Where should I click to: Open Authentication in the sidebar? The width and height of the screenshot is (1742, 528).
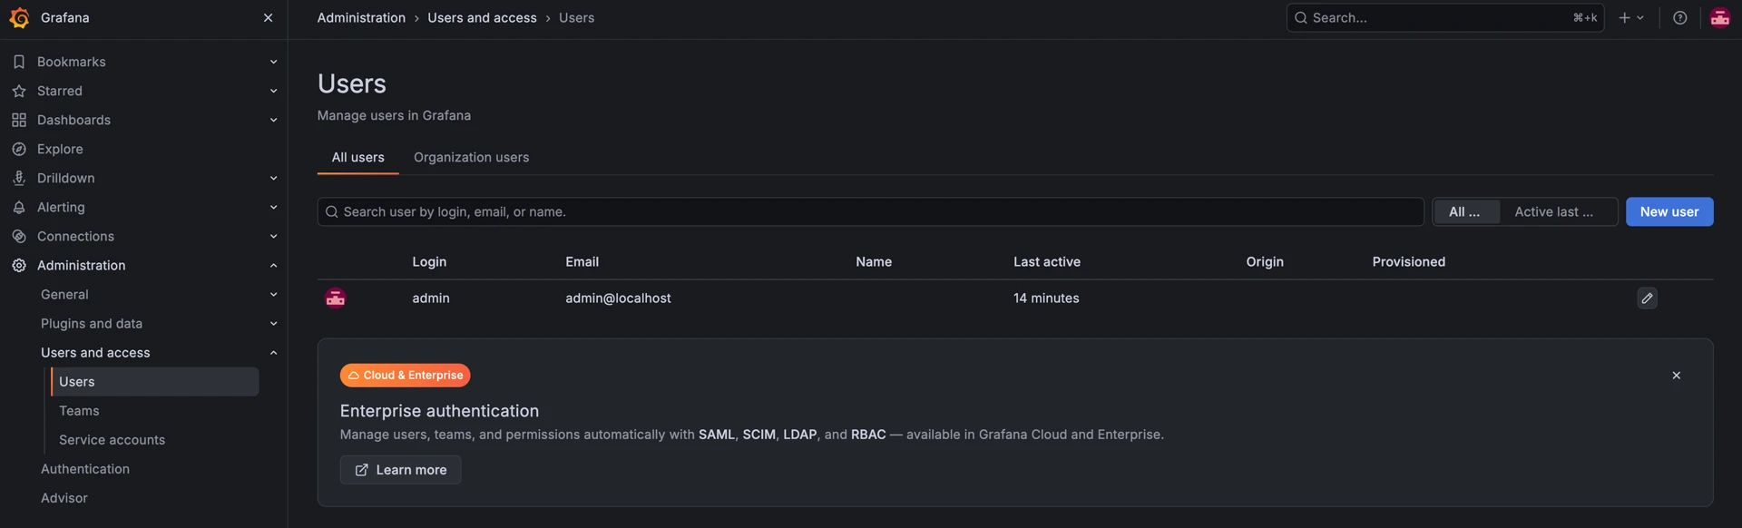[85, 468]
